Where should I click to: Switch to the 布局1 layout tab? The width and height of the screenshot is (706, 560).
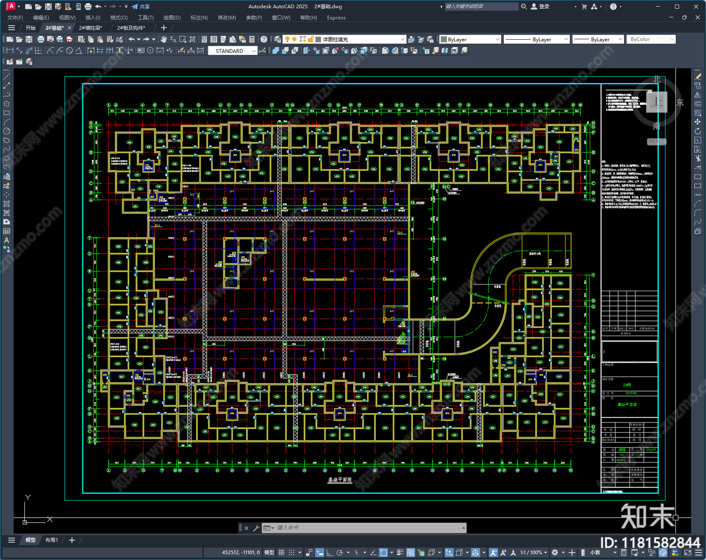(x=52, y=540)
